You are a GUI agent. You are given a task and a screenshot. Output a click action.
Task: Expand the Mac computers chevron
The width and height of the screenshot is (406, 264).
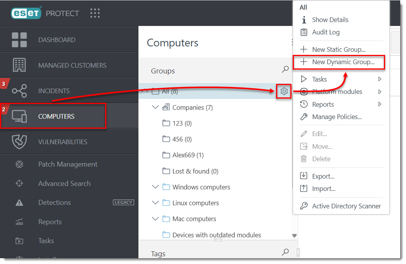click(155, 218)
